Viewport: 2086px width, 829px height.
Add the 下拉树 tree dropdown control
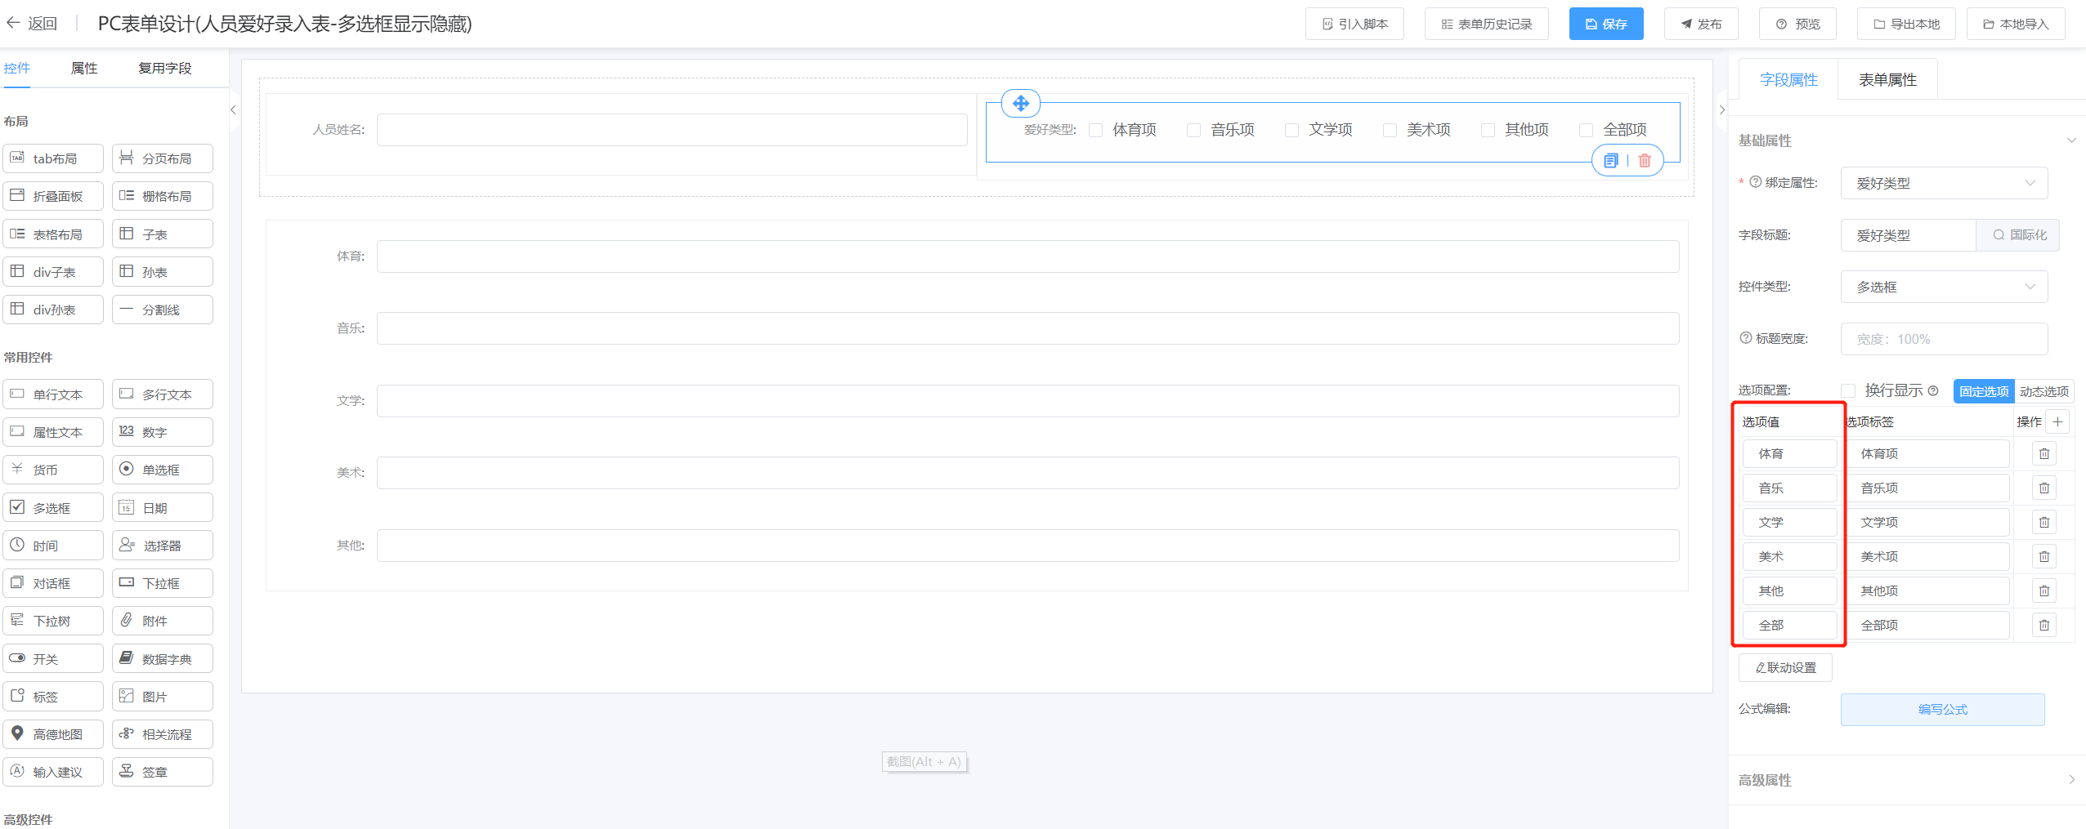53,621
